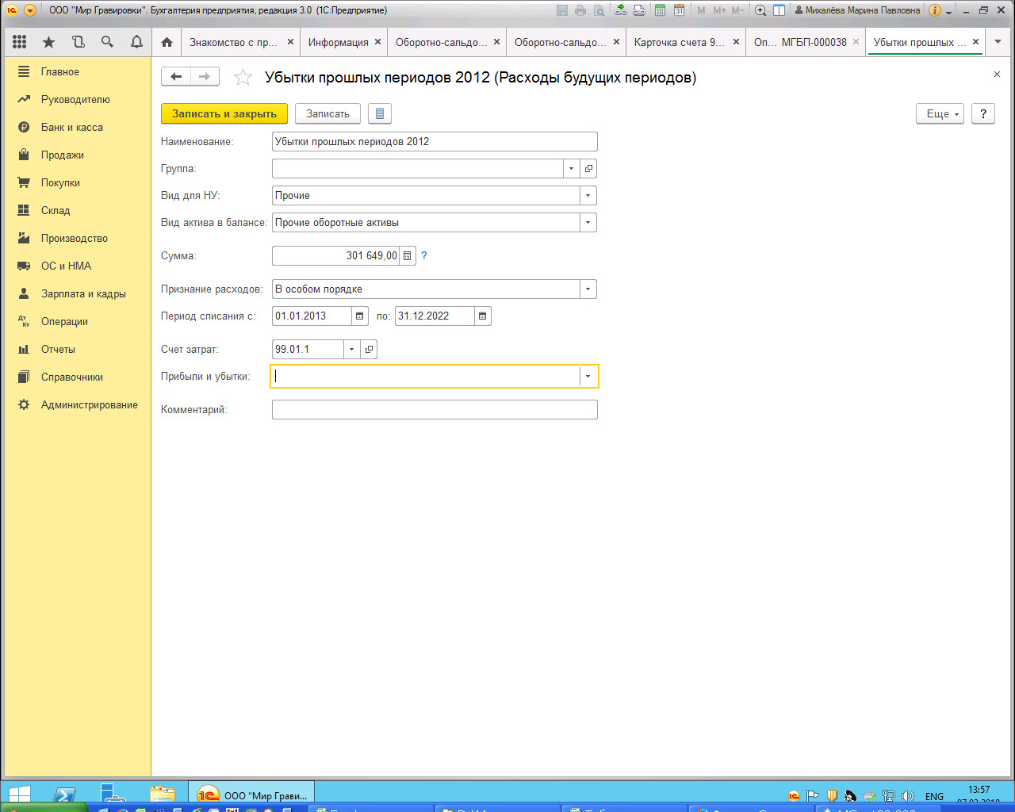Open the Еще menu button
The image size is (1015, 812).
click(x=940, y=114)
